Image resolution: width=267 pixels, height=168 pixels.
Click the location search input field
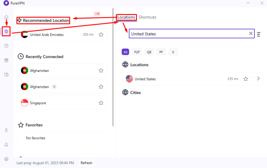click(x=188, y=34)
